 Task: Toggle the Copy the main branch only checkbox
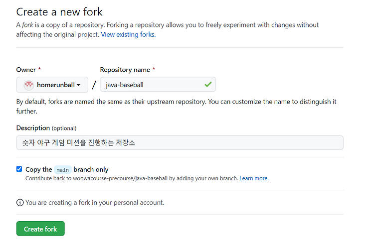tap(19, 169)
